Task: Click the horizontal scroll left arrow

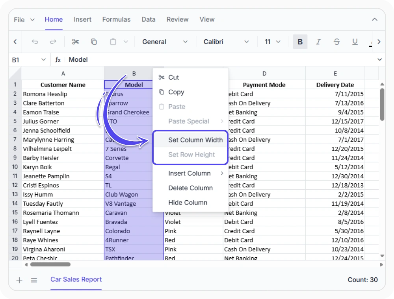Action: 26,264
